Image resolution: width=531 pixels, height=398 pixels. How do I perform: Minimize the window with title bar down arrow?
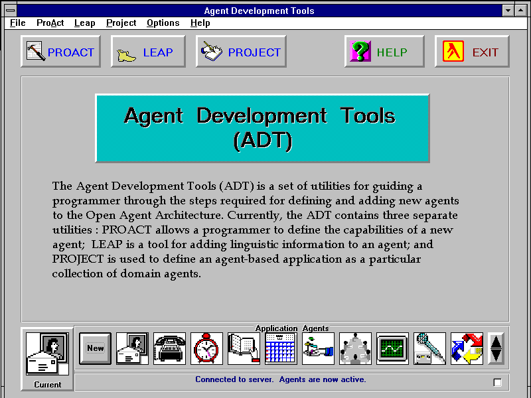click(x=508, y=11)
